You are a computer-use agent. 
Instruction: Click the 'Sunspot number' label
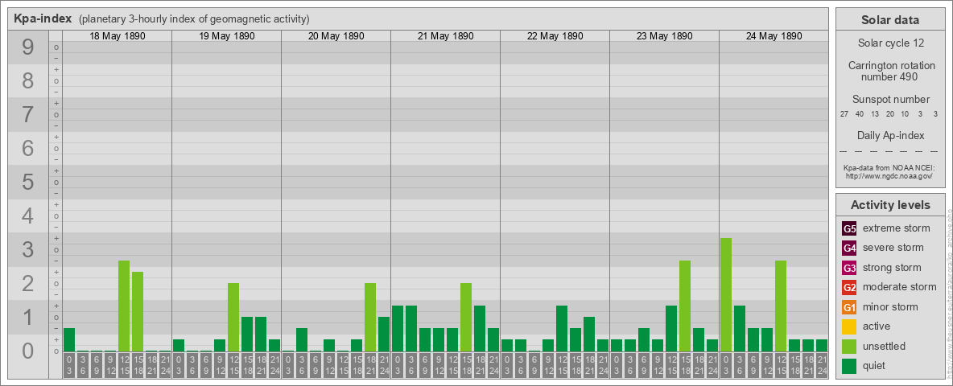[890, 99]
